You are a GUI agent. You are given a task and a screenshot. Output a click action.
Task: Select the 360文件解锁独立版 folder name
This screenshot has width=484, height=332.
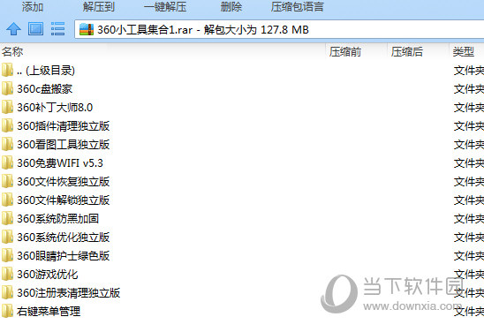point(64,200)
